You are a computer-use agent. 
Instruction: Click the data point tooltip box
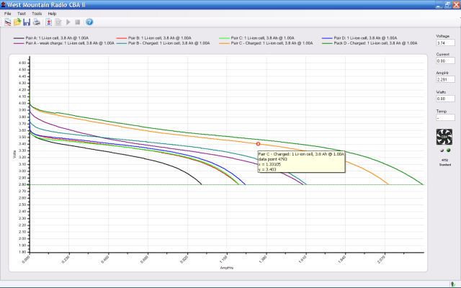pos(301,161)
